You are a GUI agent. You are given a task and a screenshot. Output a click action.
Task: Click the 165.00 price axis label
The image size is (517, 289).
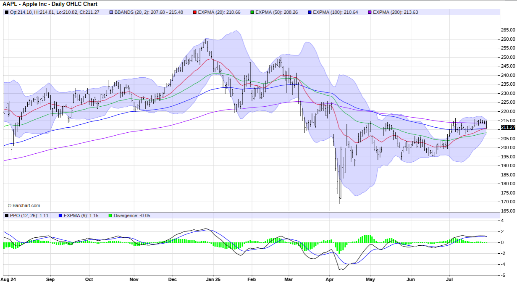pyautogui.click(x=508, y=211)
